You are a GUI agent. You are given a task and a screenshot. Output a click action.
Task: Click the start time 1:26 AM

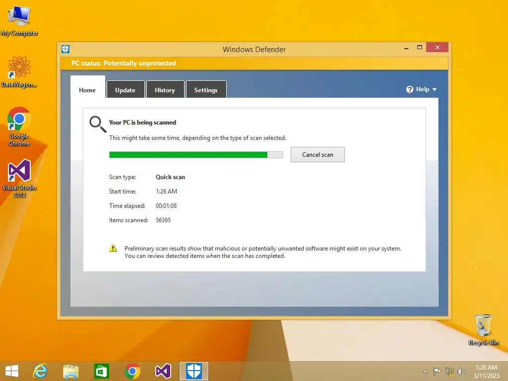[x=166, y=191]
